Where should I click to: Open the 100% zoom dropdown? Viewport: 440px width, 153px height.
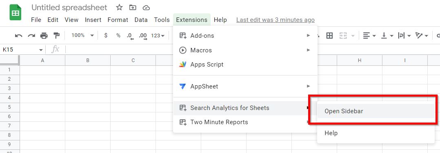pyautogui.click(x=82, y=35)
